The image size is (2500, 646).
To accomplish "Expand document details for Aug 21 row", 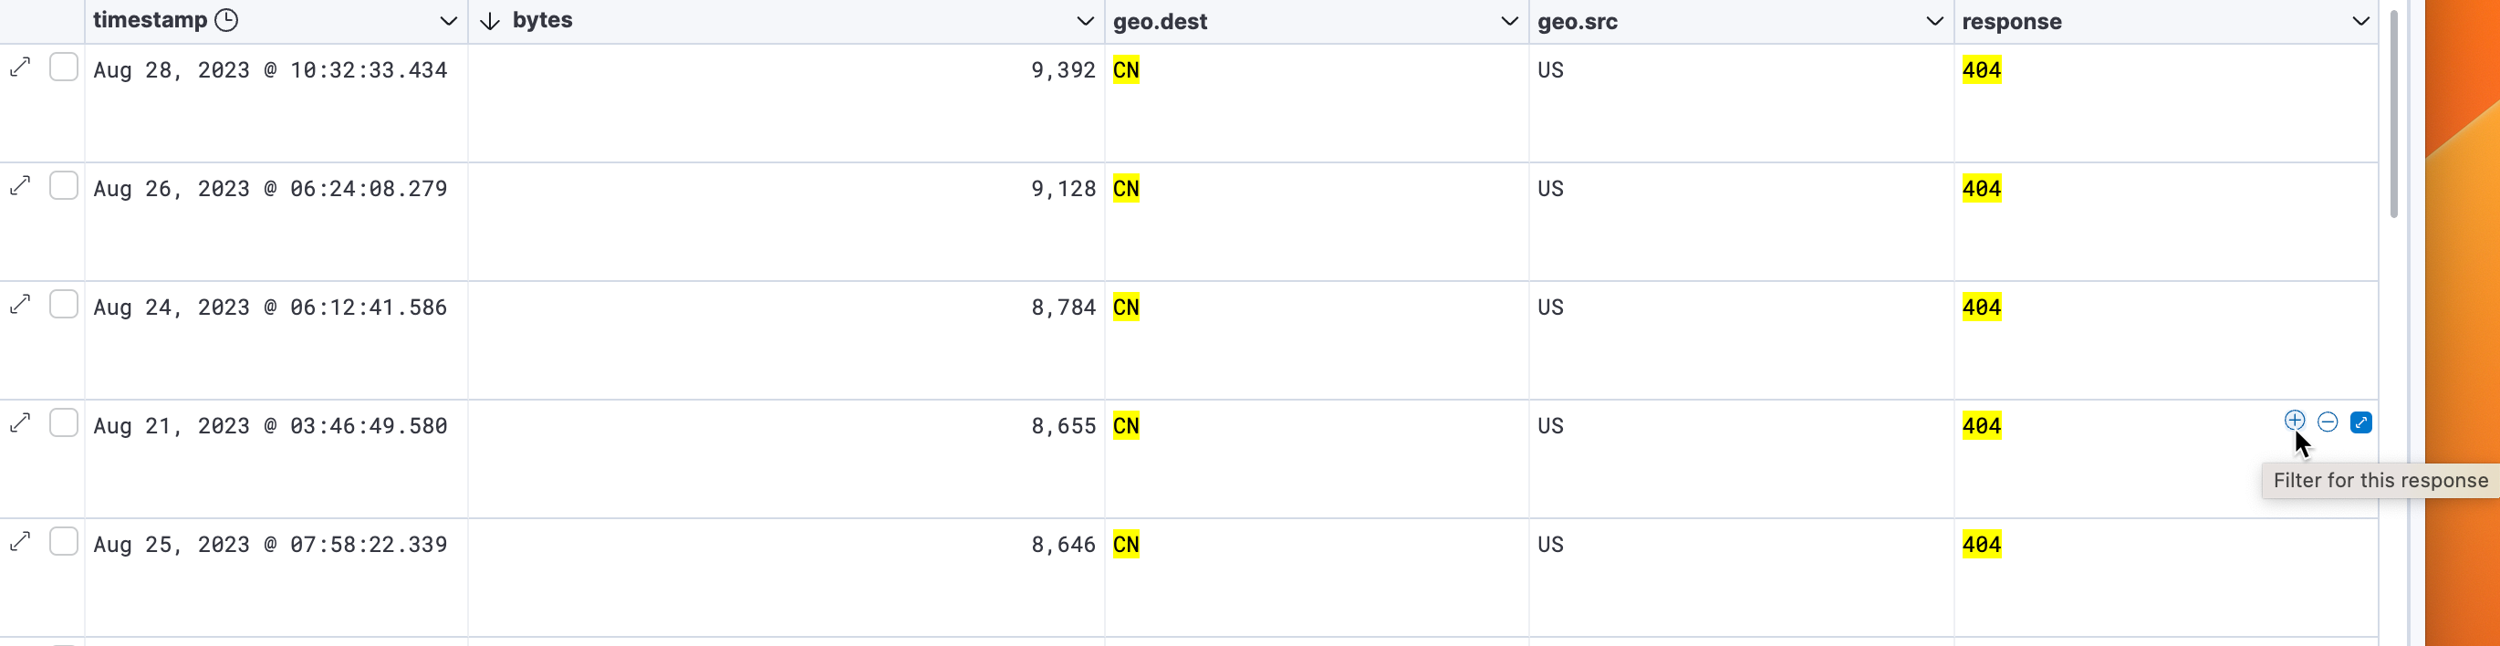I will [20, 422].
